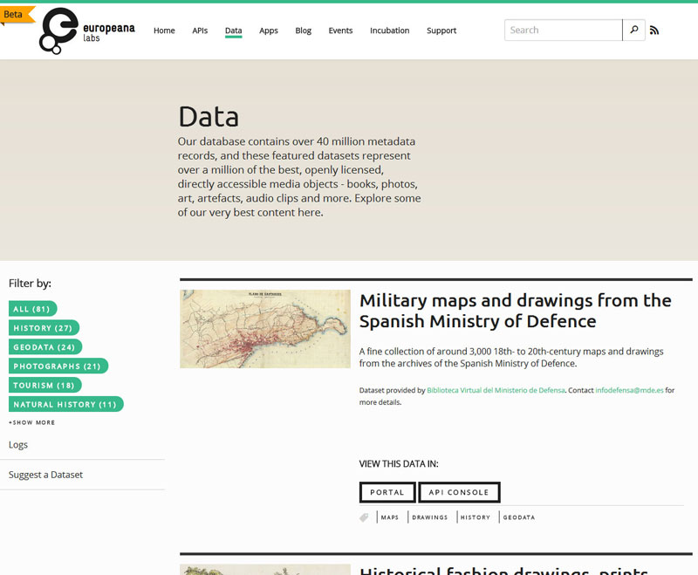Select the MAPS tag
Viewport: 698px width, 575px height.
(389, 517)
